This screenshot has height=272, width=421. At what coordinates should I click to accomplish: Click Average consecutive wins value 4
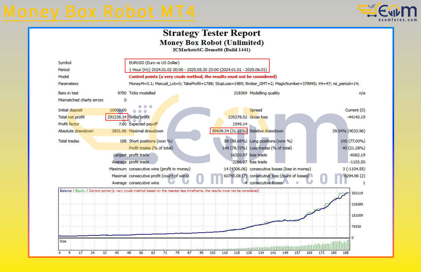click(246, 183)
